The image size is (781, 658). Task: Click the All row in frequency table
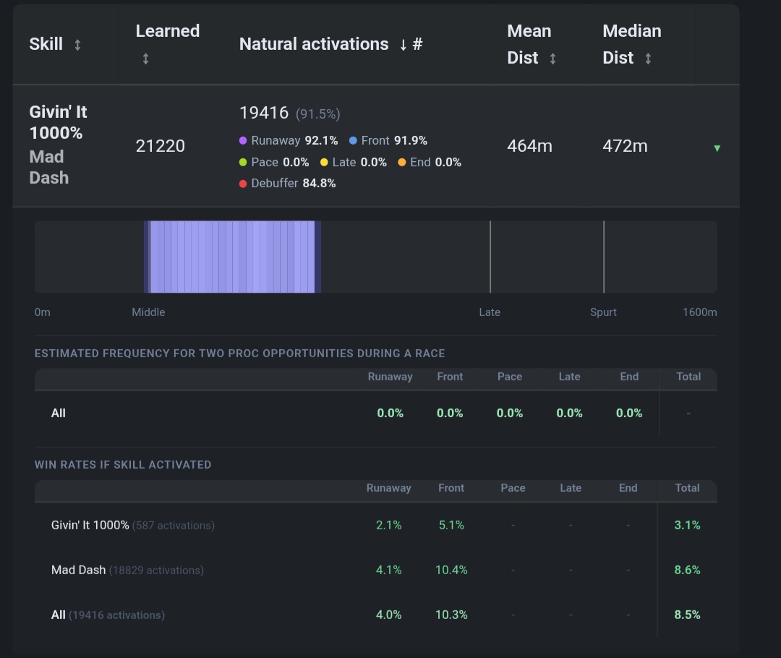click(375, 413)
